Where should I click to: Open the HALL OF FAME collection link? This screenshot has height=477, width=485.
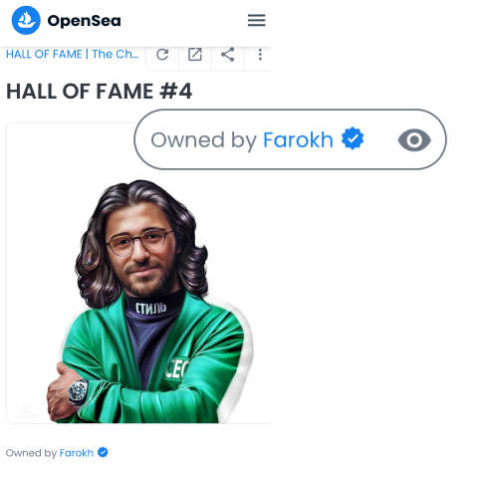point(72,54)
